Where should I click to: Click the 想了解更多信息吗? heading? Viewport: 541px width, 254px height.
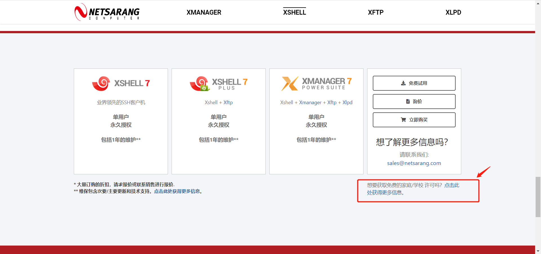[412, 142]
